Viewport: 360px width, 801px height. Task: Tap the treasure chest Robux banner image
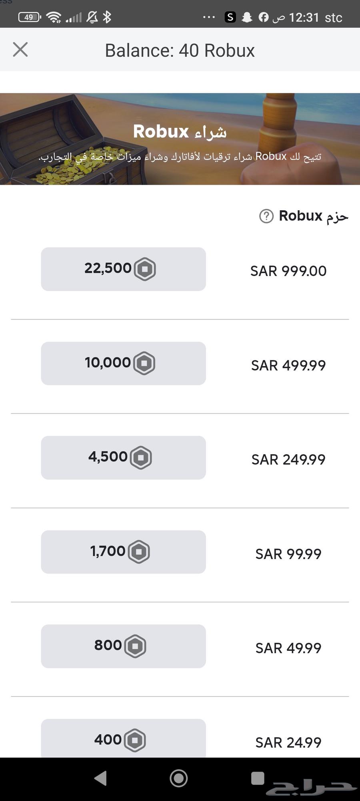(180, 139)
